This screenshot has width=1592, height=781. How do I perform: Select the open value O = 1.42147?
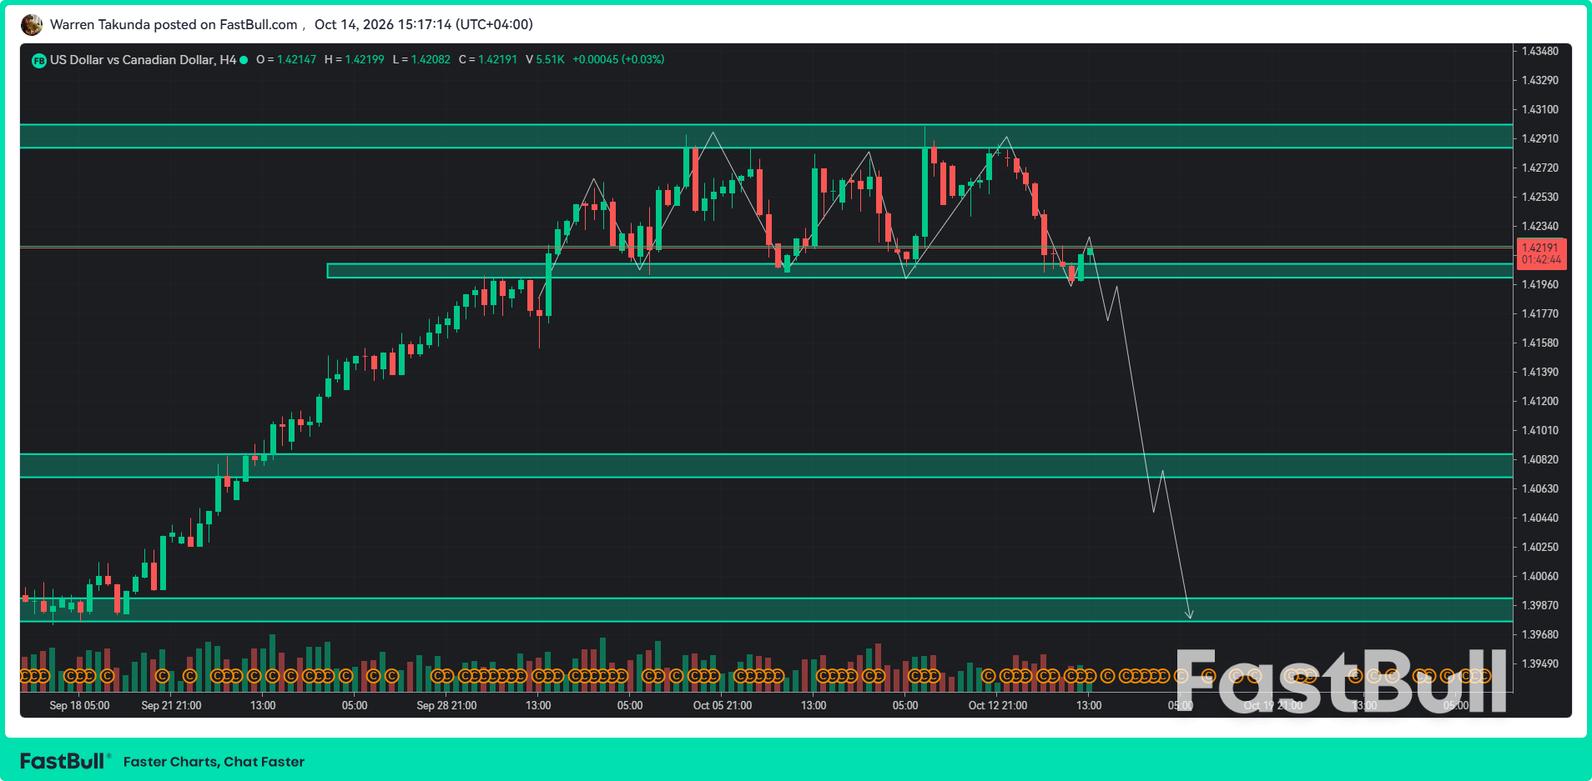pyautogui.click(x=286, y=60)
